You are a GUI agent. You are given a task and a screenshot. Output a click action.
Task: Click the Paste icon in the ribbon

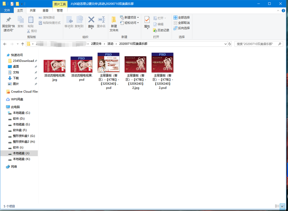pyautogui.click(x=31, y=20)
